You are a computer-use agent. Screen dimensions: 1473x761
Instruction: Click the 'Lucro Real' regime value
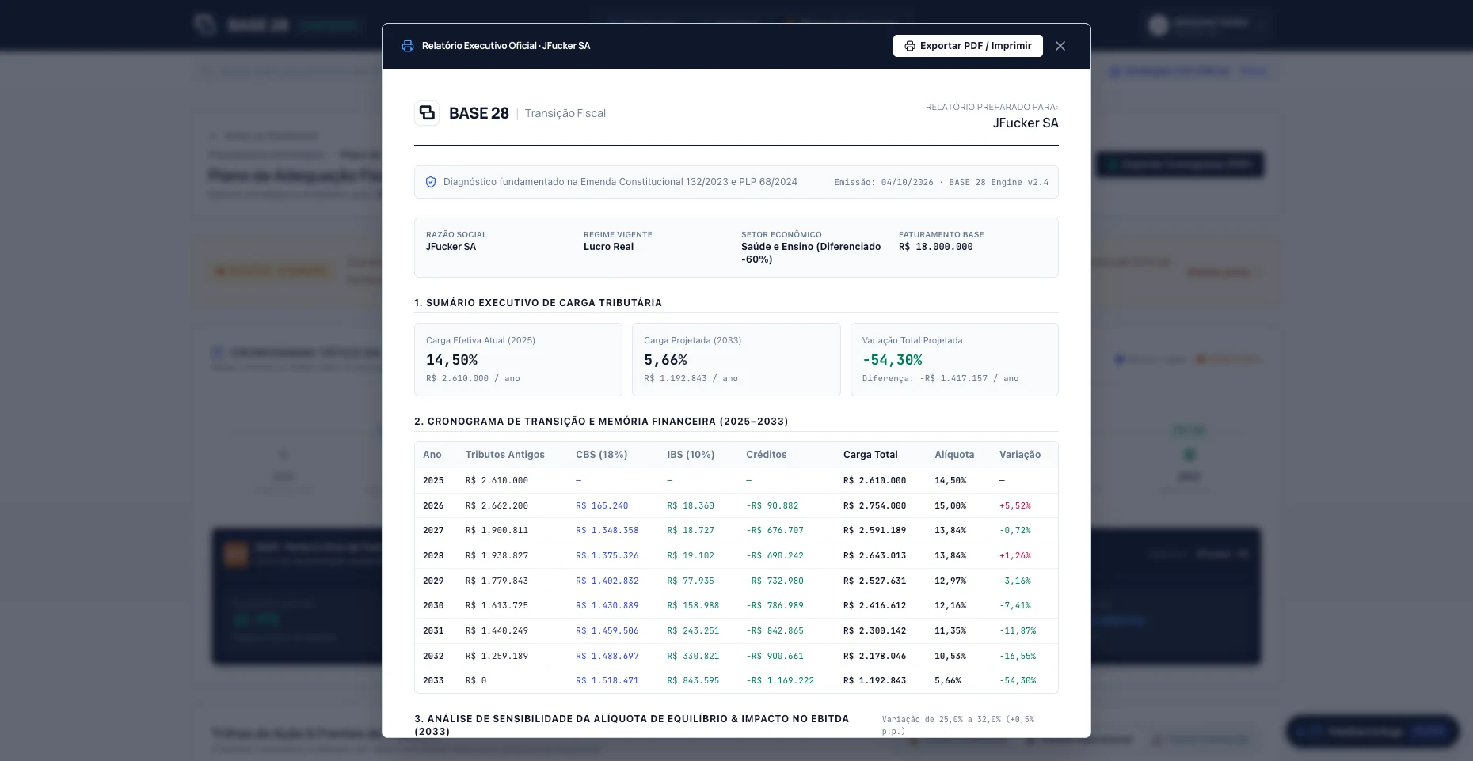point(608,247)
